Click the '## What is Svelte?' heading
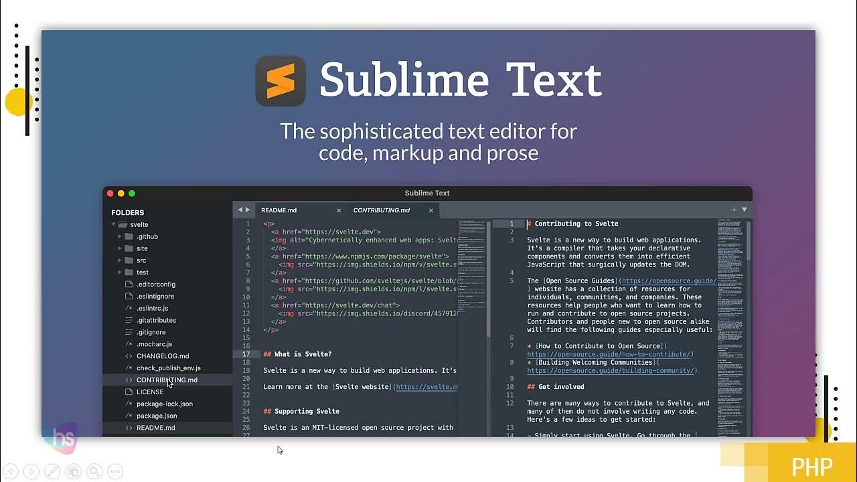This screenshot has height=482, width=857. (297, 354)
